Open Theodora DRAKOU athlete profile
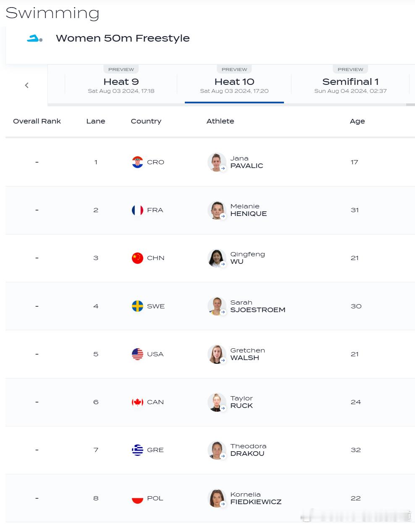Image resolution: width=415 pixels, height=526 pixels. pyautogui.click(x=248, y=450)
